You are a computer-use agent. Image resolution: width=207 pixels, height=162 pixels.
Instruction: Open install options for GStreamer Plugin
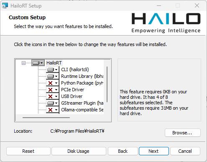(x=53, y=103)
